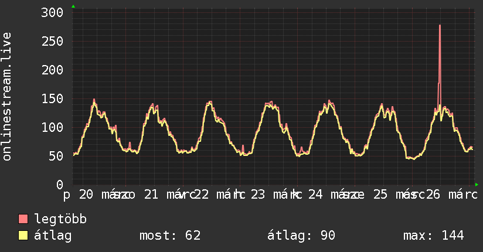Click the 'most: 62' value

tap(170, 236)
